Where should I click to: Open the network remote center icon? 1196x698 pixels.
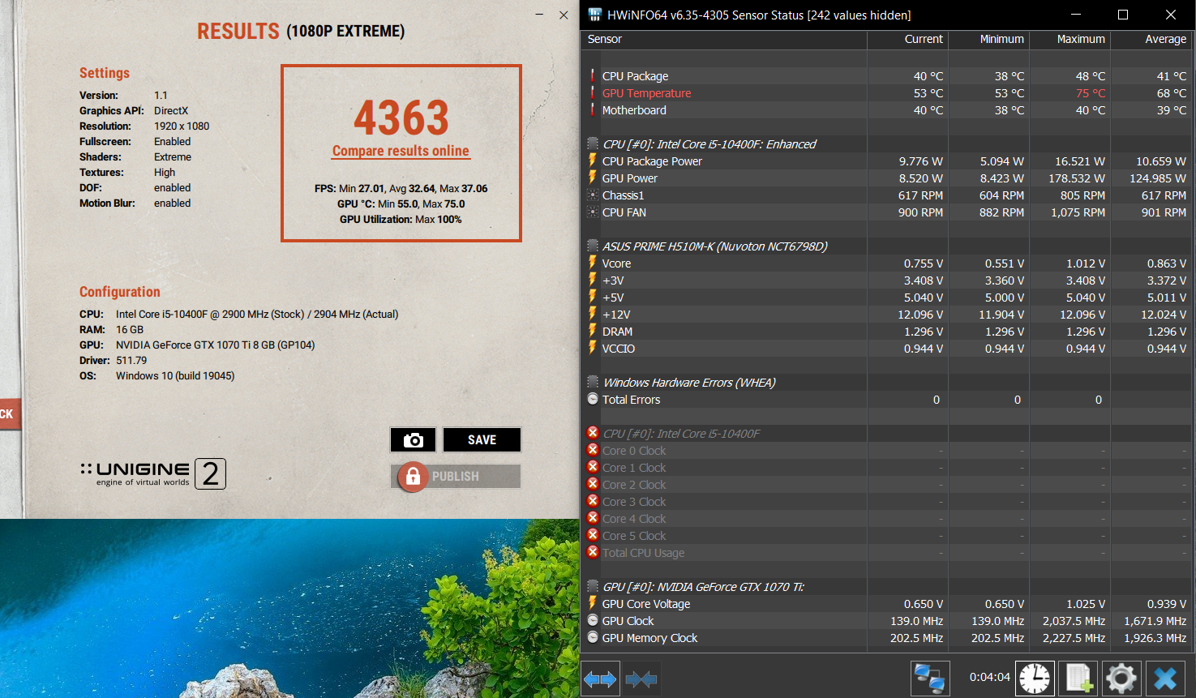(929, 678)
